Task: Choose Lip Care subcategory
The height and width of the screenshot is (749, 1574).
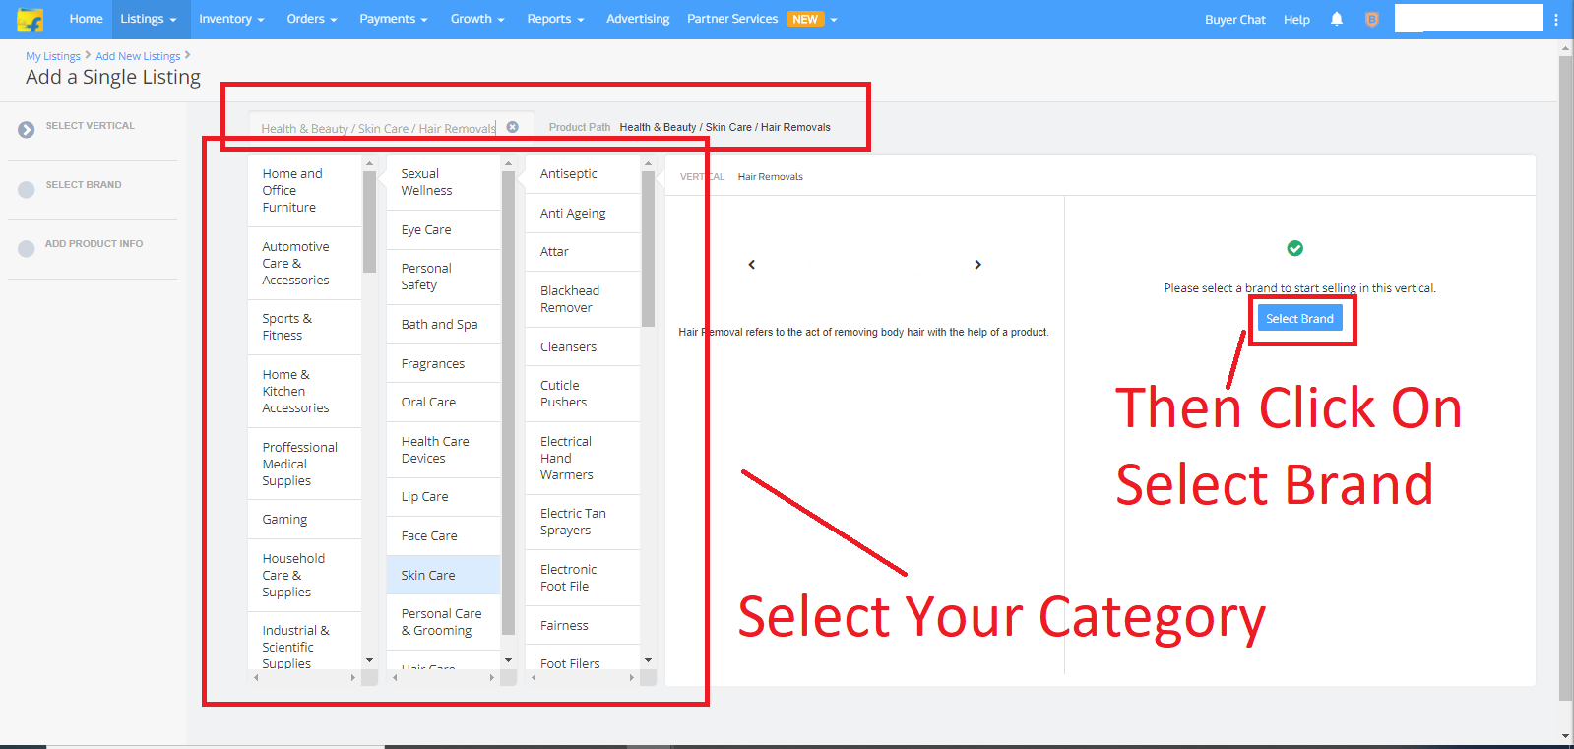Action: point(443,497)
